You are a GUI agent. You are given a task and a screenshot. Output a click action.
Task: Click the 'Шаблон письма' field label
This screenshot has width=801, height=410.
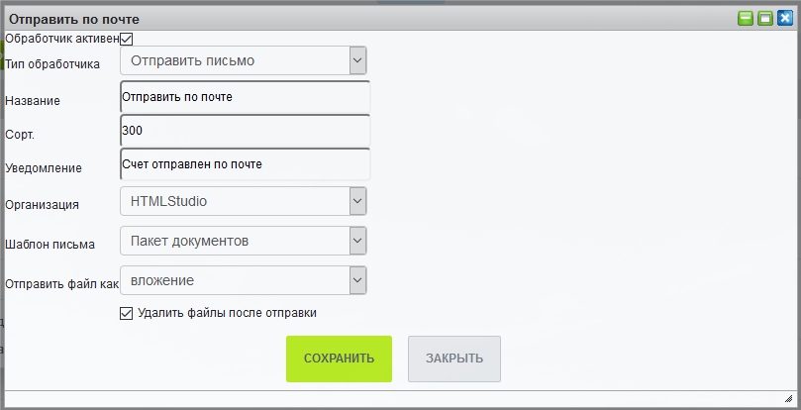coord(50,244)
